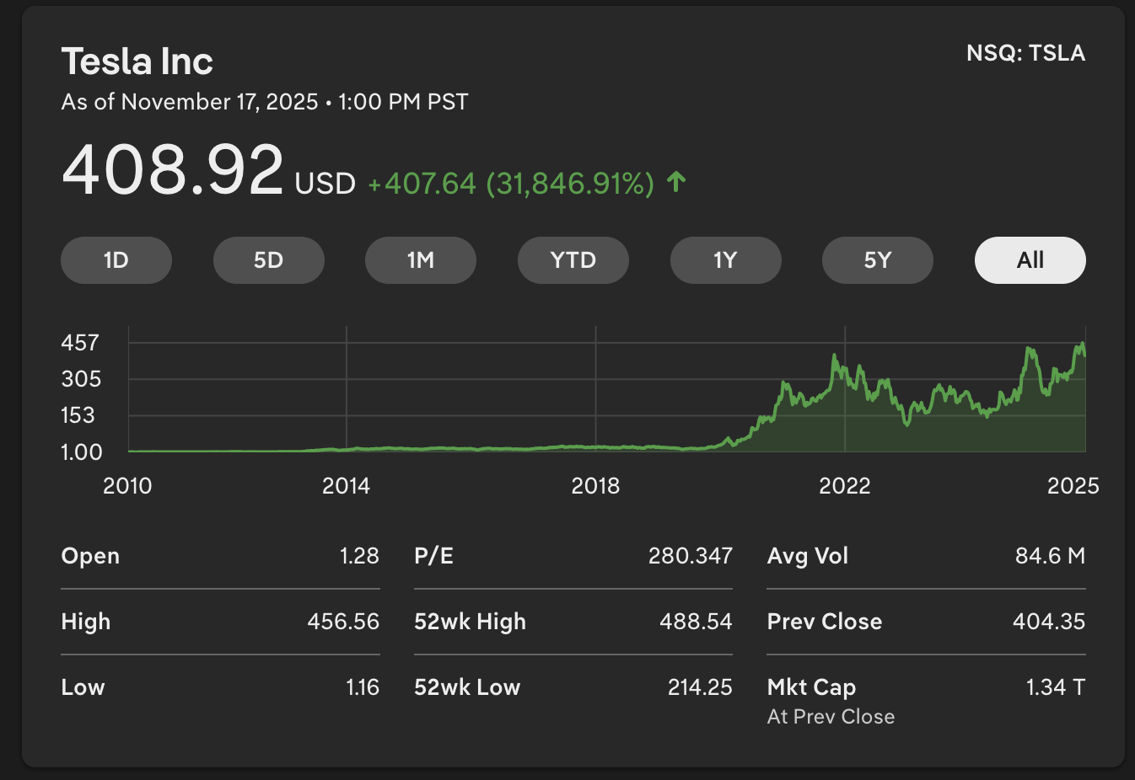Click the price change percentage text
This screenshot has width=1135, height=780.
point(570,184)
